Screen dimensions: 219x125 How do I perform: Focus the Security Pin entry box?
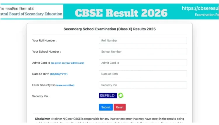(143, 85)
